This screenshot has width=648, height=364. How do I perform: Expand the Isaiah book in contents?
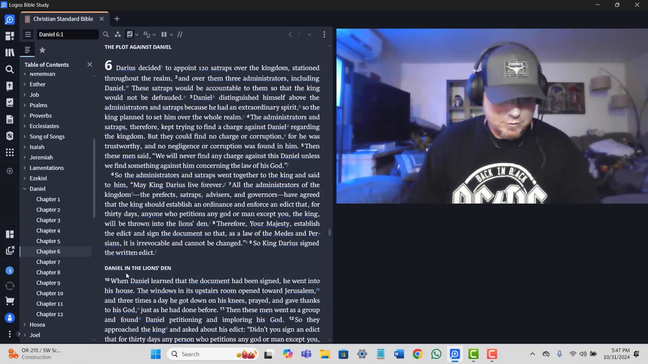point(24,147)
